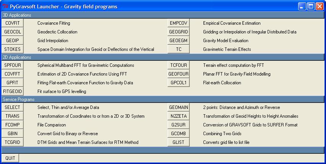Click the 'Grid Interpolation' label
This screenshot has height=164, width=326.
click(x=53, y=41)
